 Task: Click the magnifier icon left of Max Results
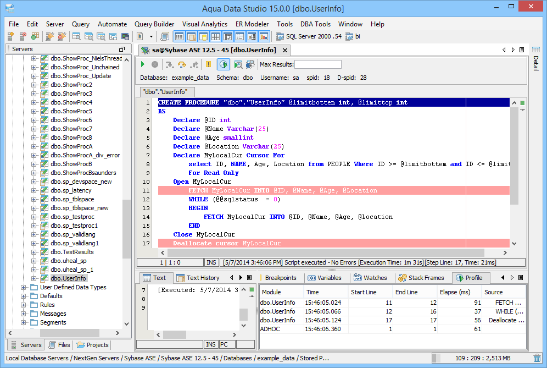(238, 64)
